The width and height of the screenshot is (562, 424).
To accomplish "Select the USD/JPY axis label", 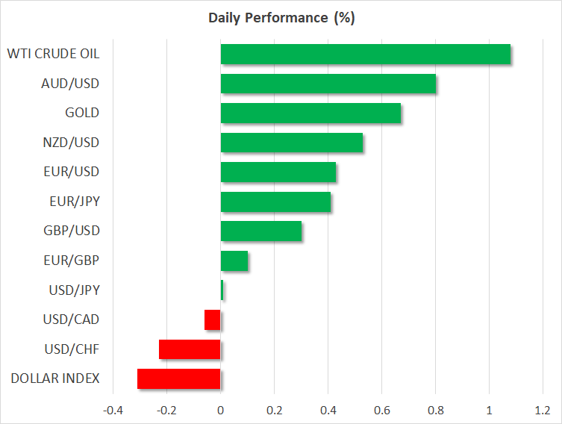I will tap(75, 290).
